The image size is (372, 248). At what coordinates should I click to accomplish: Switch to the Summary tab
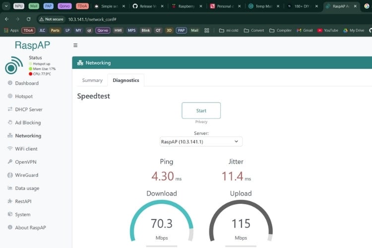point(92,80)
